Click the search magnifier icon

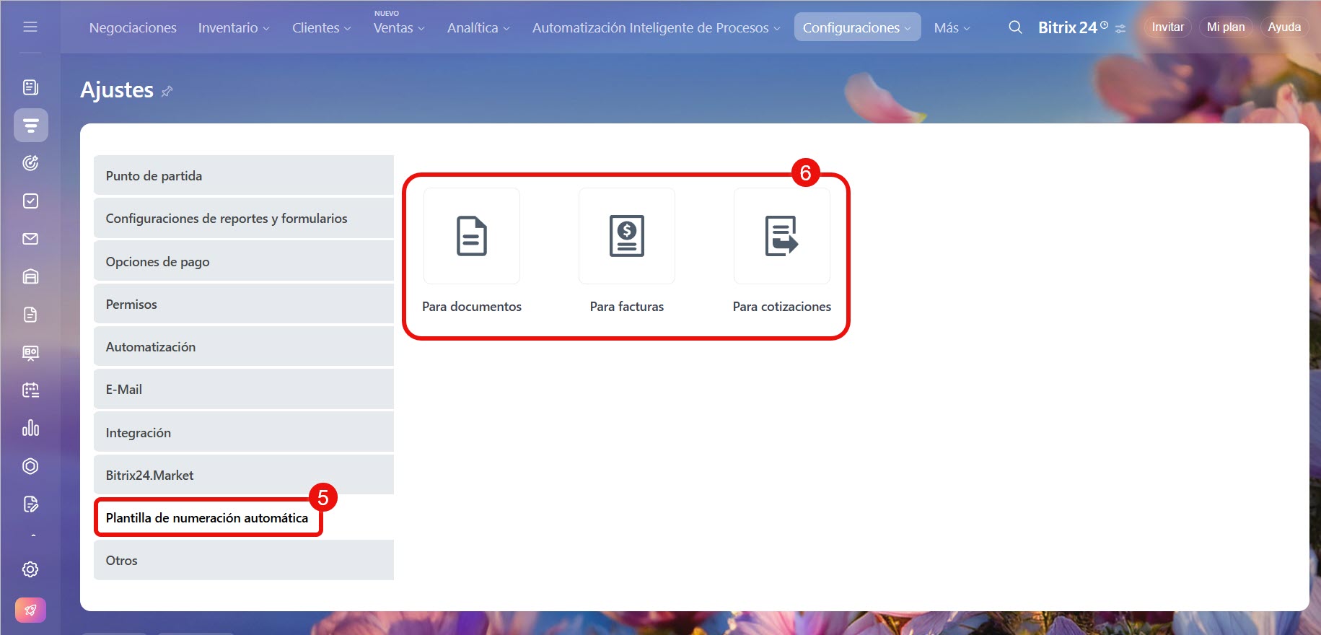point(1015,27)
